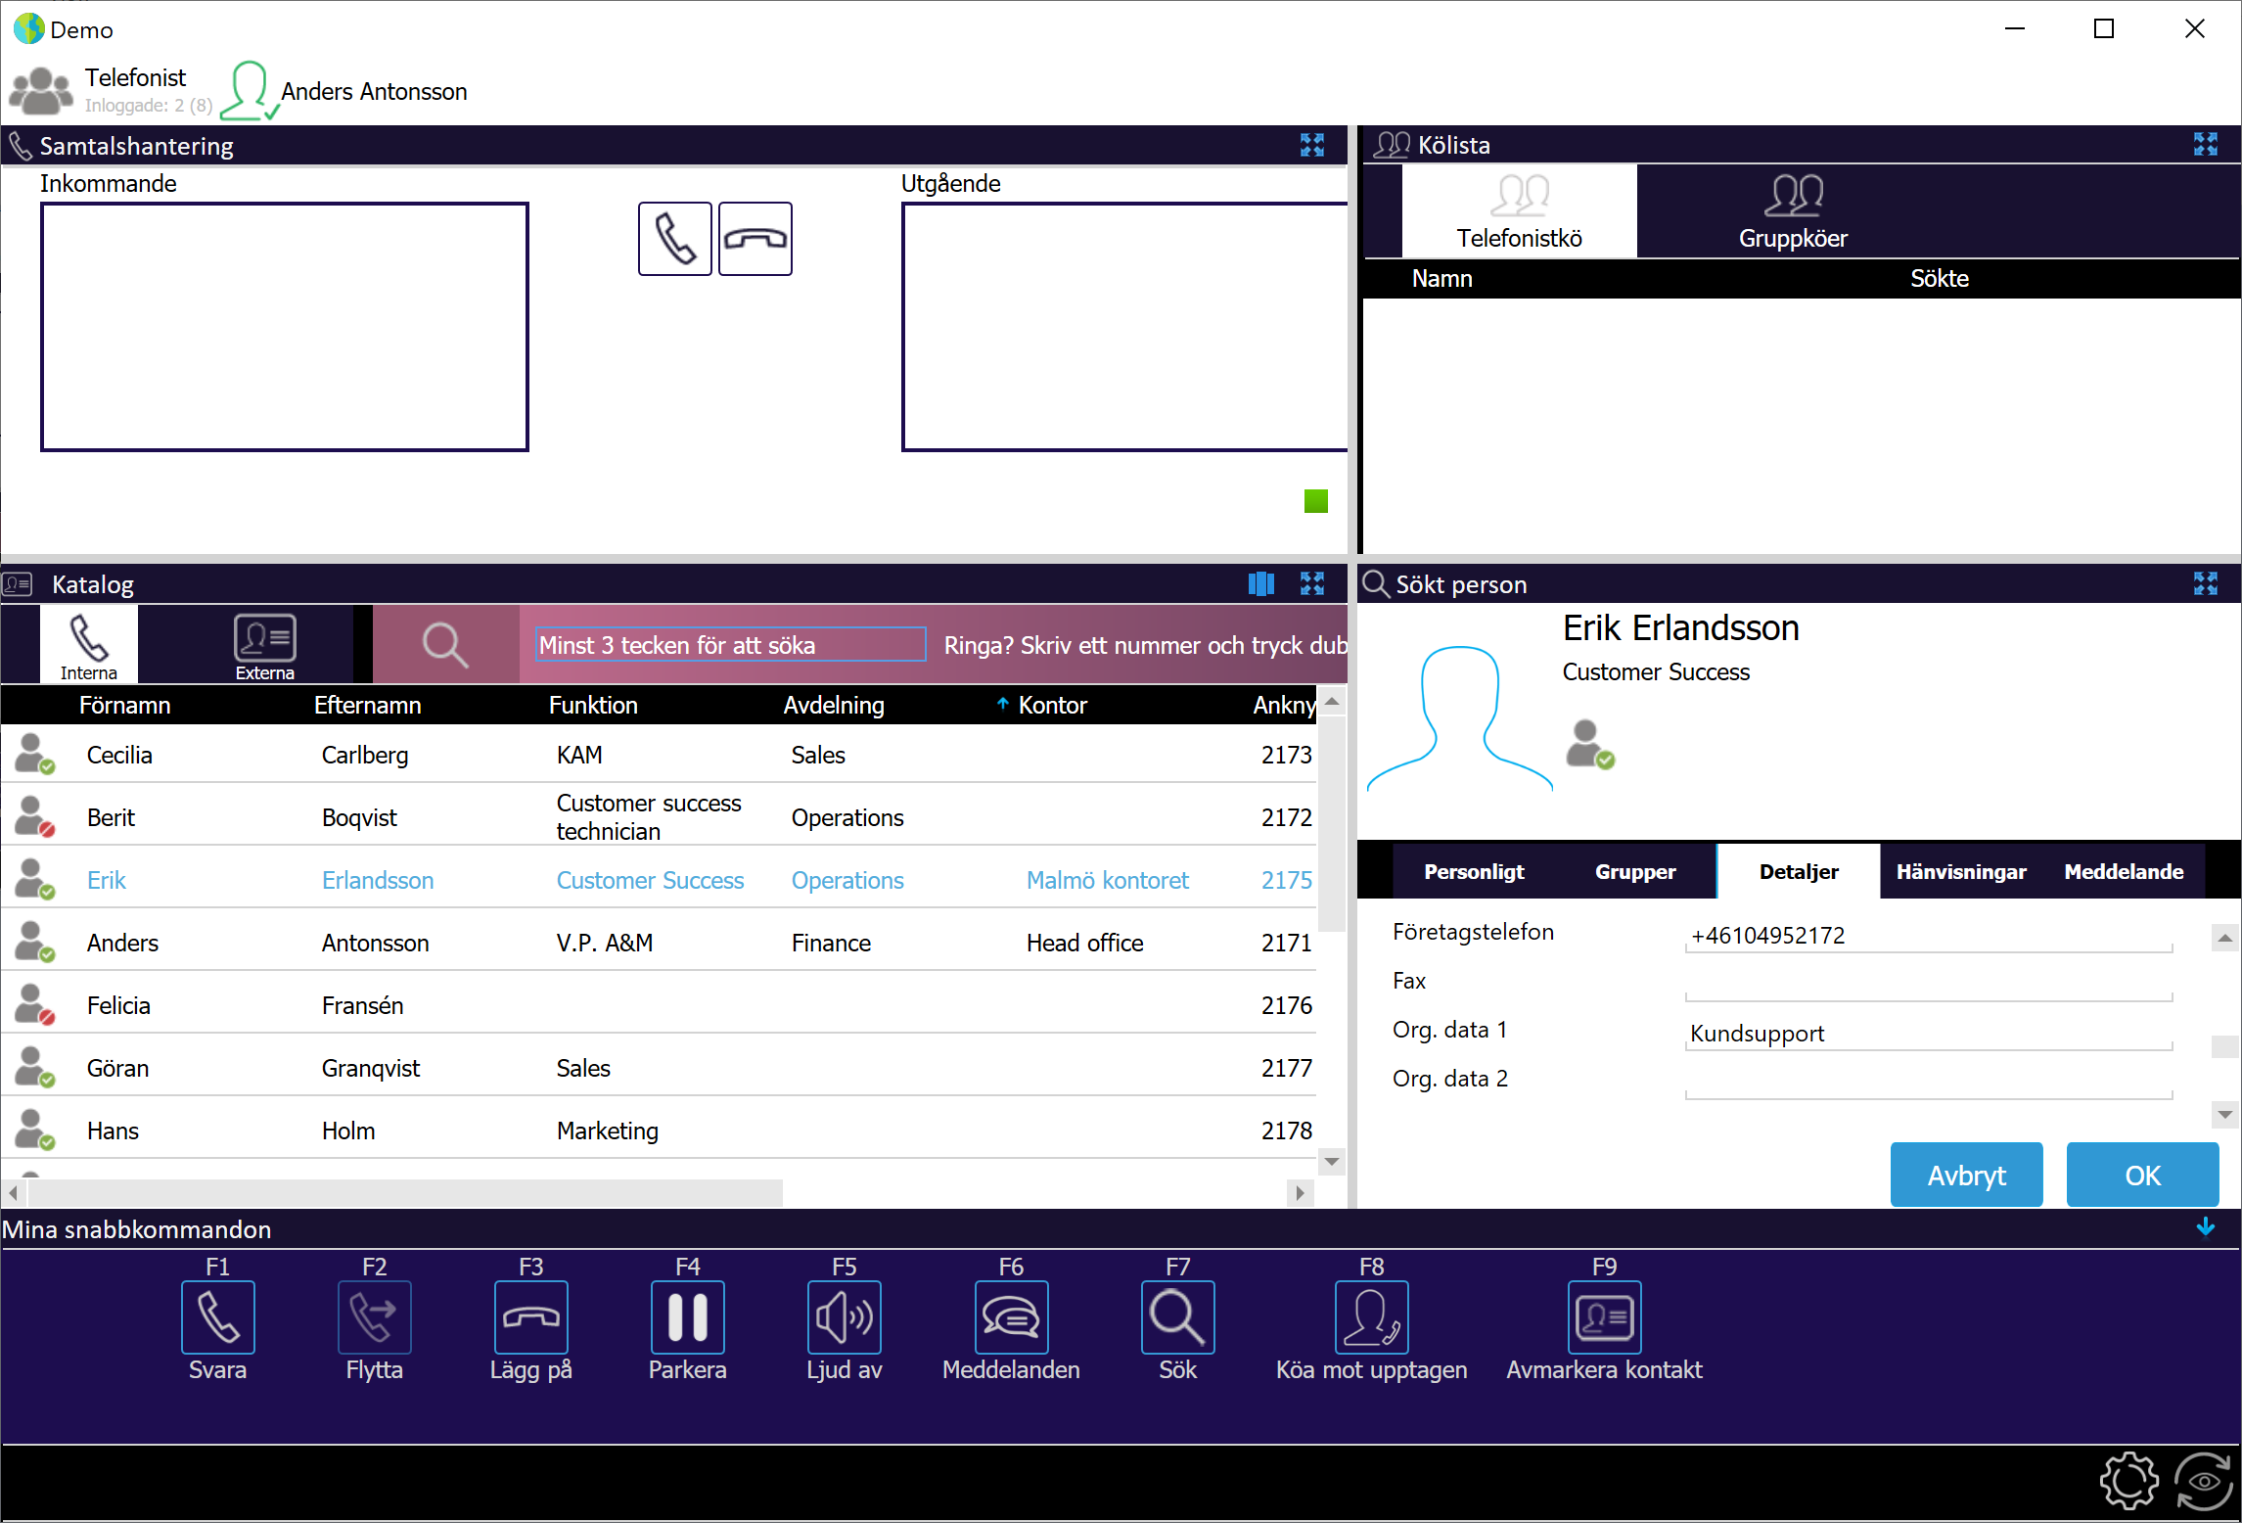Select the Externa catalog tab

click(264, 645)
